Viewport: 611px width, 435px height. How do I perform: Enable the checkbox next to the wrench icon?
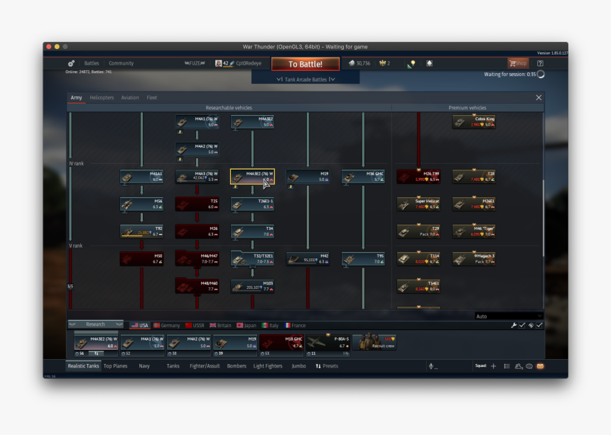click(x=521, y=325)
